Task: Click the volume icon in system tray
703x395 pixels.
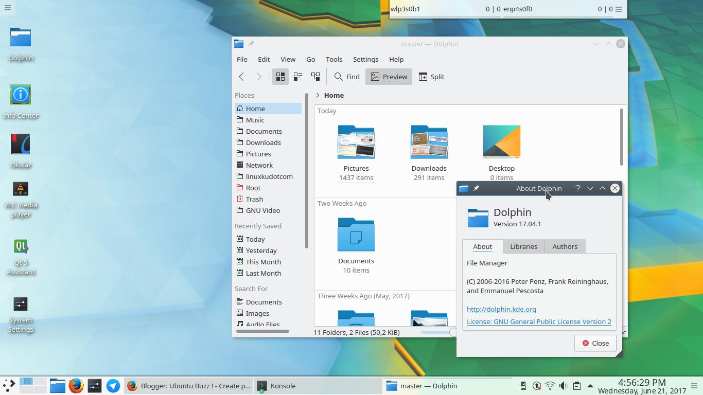Action: (x=563, y=386)
